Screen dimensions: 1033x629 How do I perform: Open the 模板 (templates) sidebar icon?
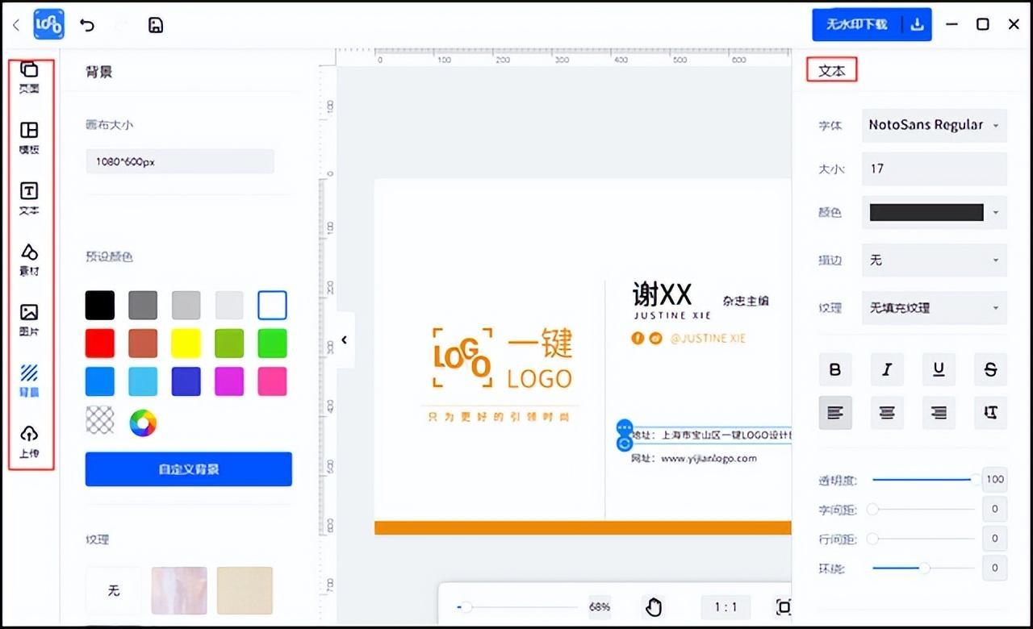pyautogui.click(x=29, y=138)
